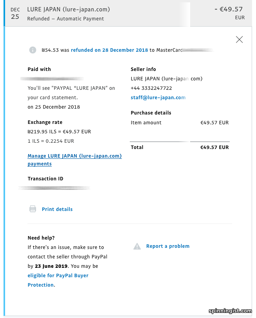Click the Total €49.57 EUR value

click(214, 147)
